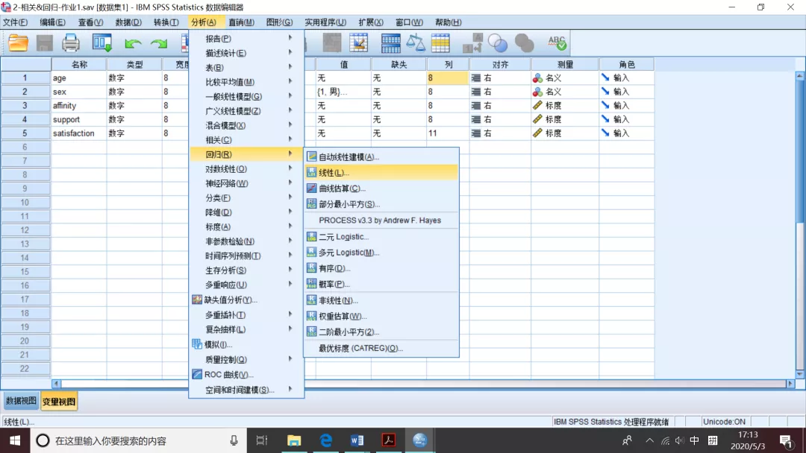Open the Recall recent dialogs icon
This screenshot has width=806, height=453.
click(101, 43)
